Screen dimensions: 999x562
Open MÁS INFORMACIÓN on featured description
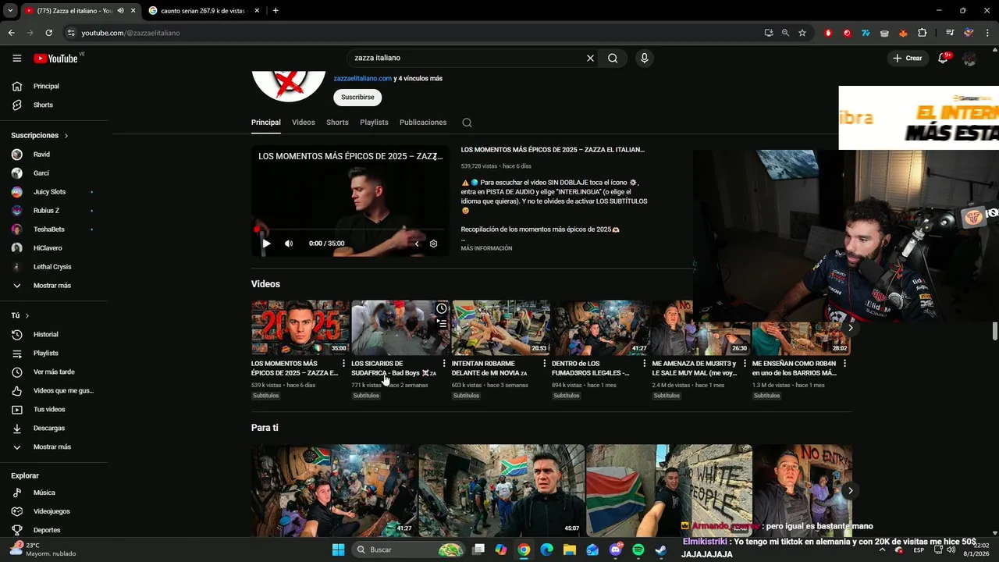click(x=486, y=248)
